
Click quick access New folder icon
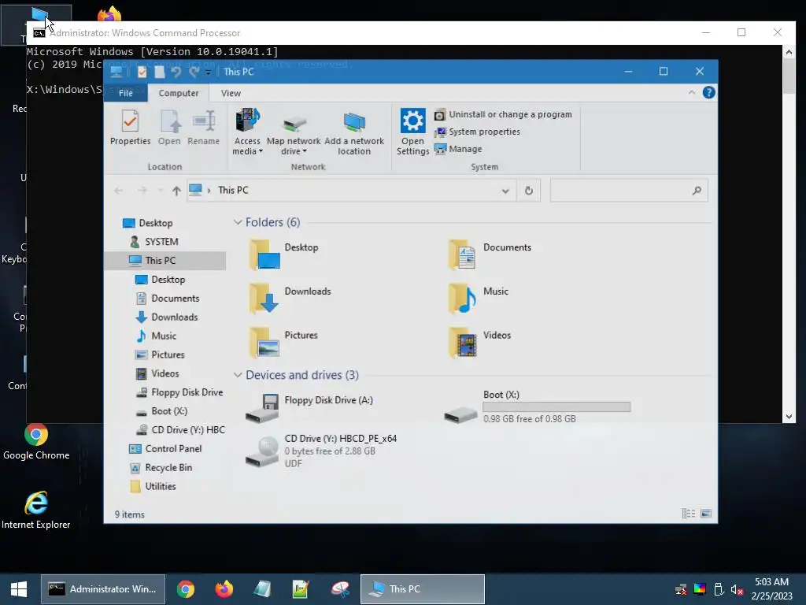point(160,72)
